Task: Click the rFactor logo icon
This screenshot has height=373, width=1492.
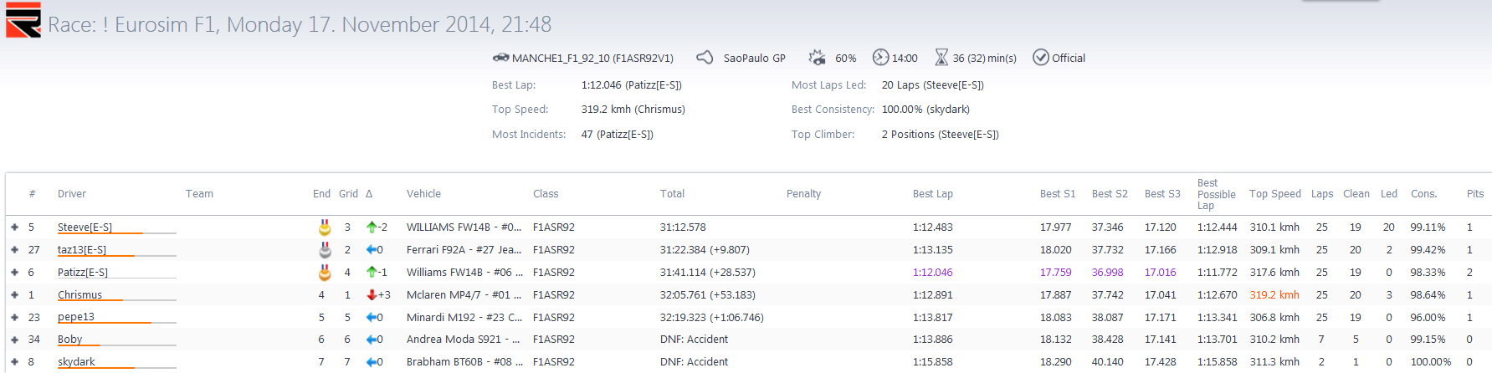Action: point(23,20)
